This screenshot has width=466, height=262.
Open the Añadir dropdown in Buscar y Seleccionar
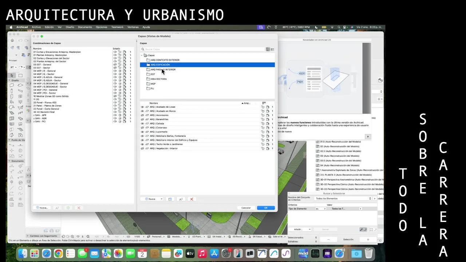click(x=300, y=229)
